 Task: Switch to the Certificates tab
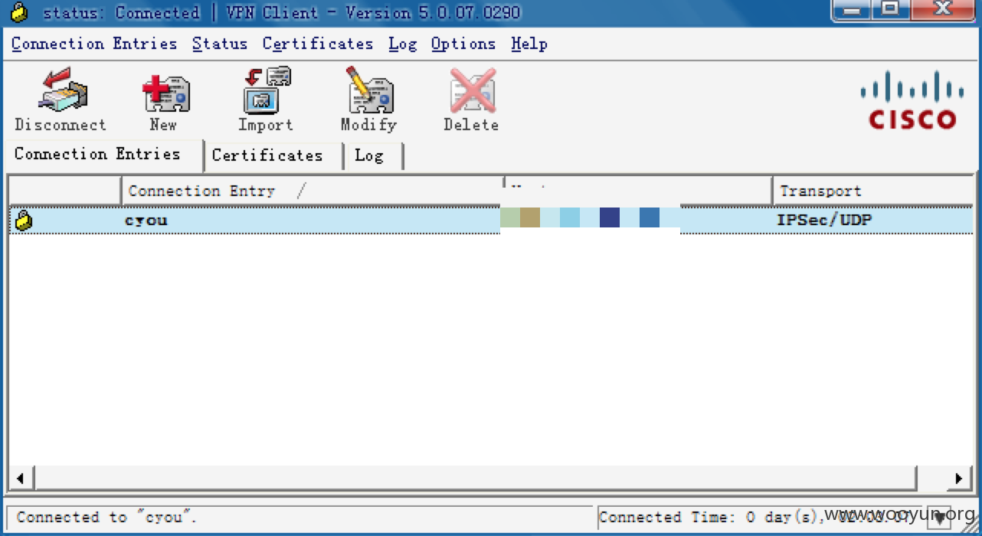(x=273, y=155)
